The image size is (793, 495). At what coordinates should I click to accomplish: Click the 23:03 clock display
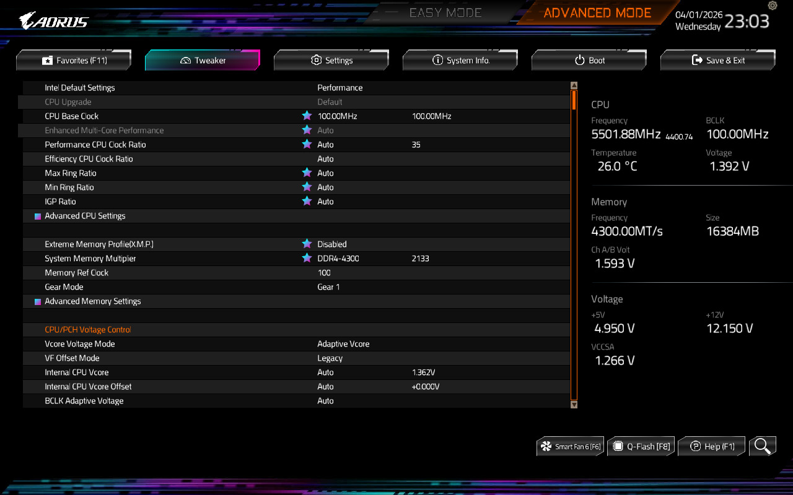pos(747,21)
